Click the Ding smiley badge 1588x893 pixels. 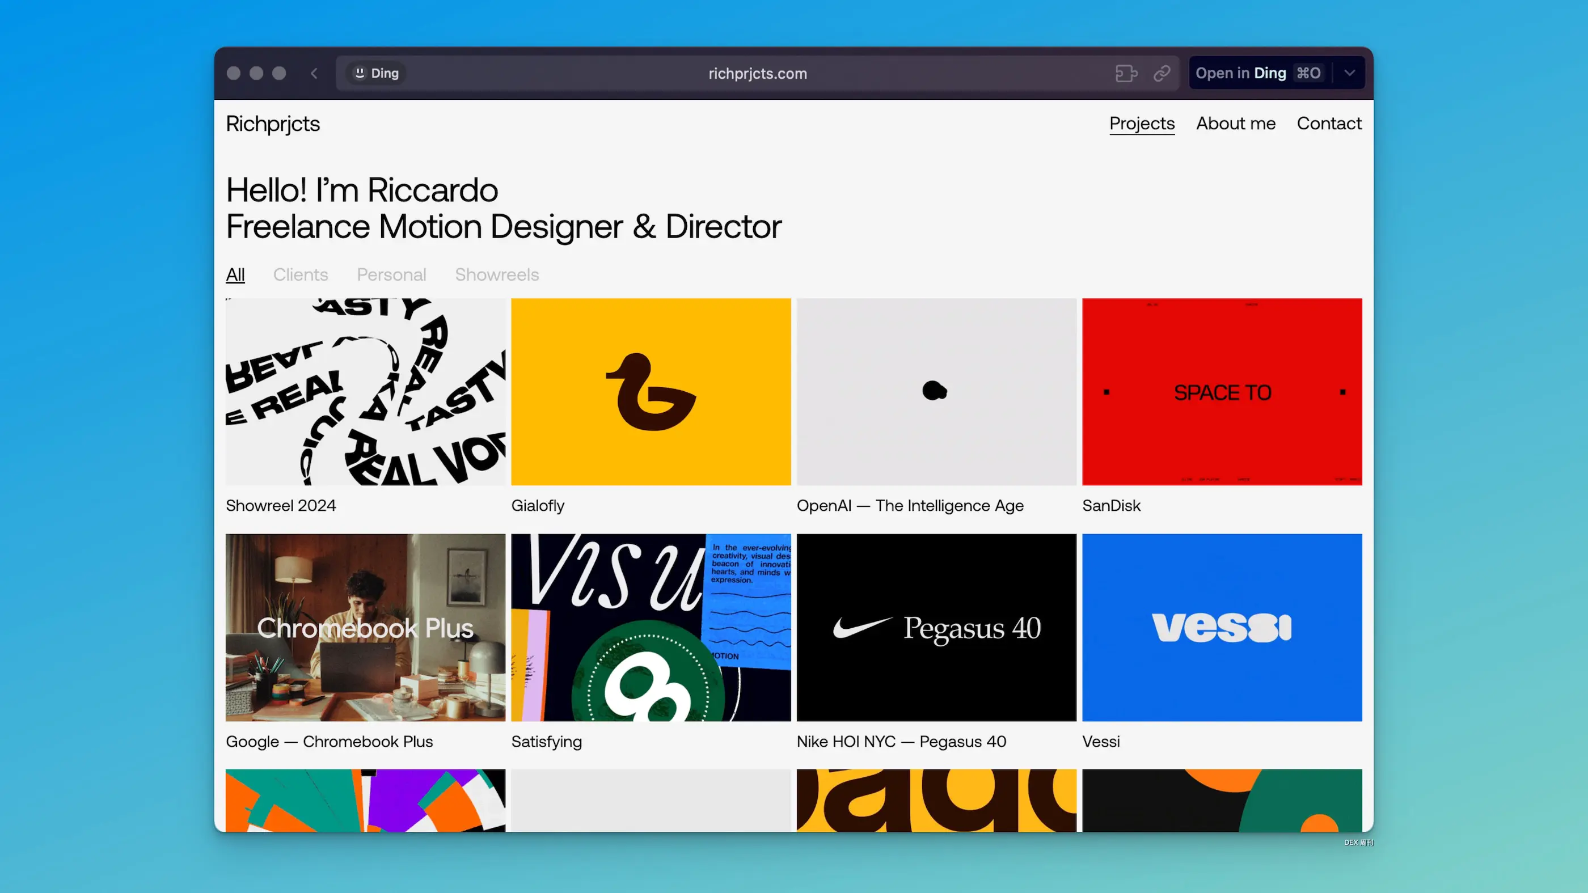click(x=376, y=73)
